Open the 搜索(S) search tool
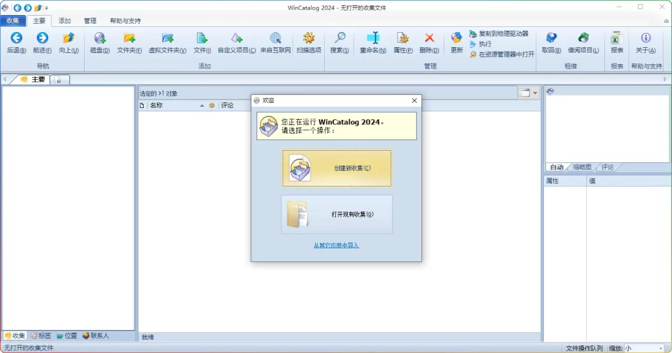This screenshot has width=672, height=353. pos(339,43)
